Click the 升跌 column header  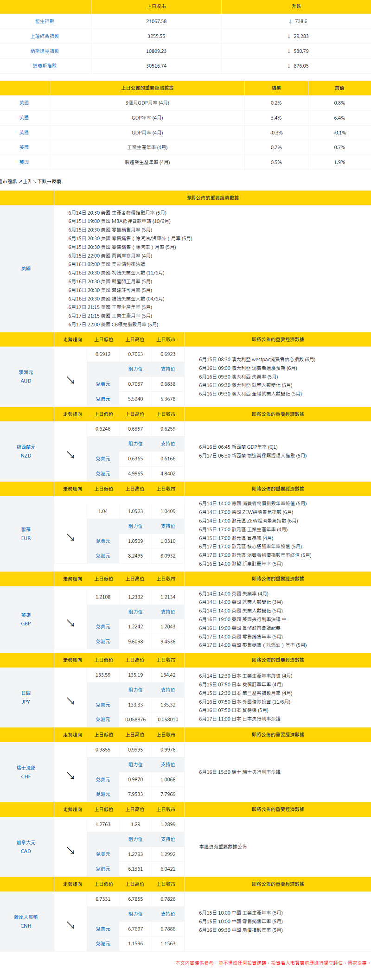[x=296, y=6]
